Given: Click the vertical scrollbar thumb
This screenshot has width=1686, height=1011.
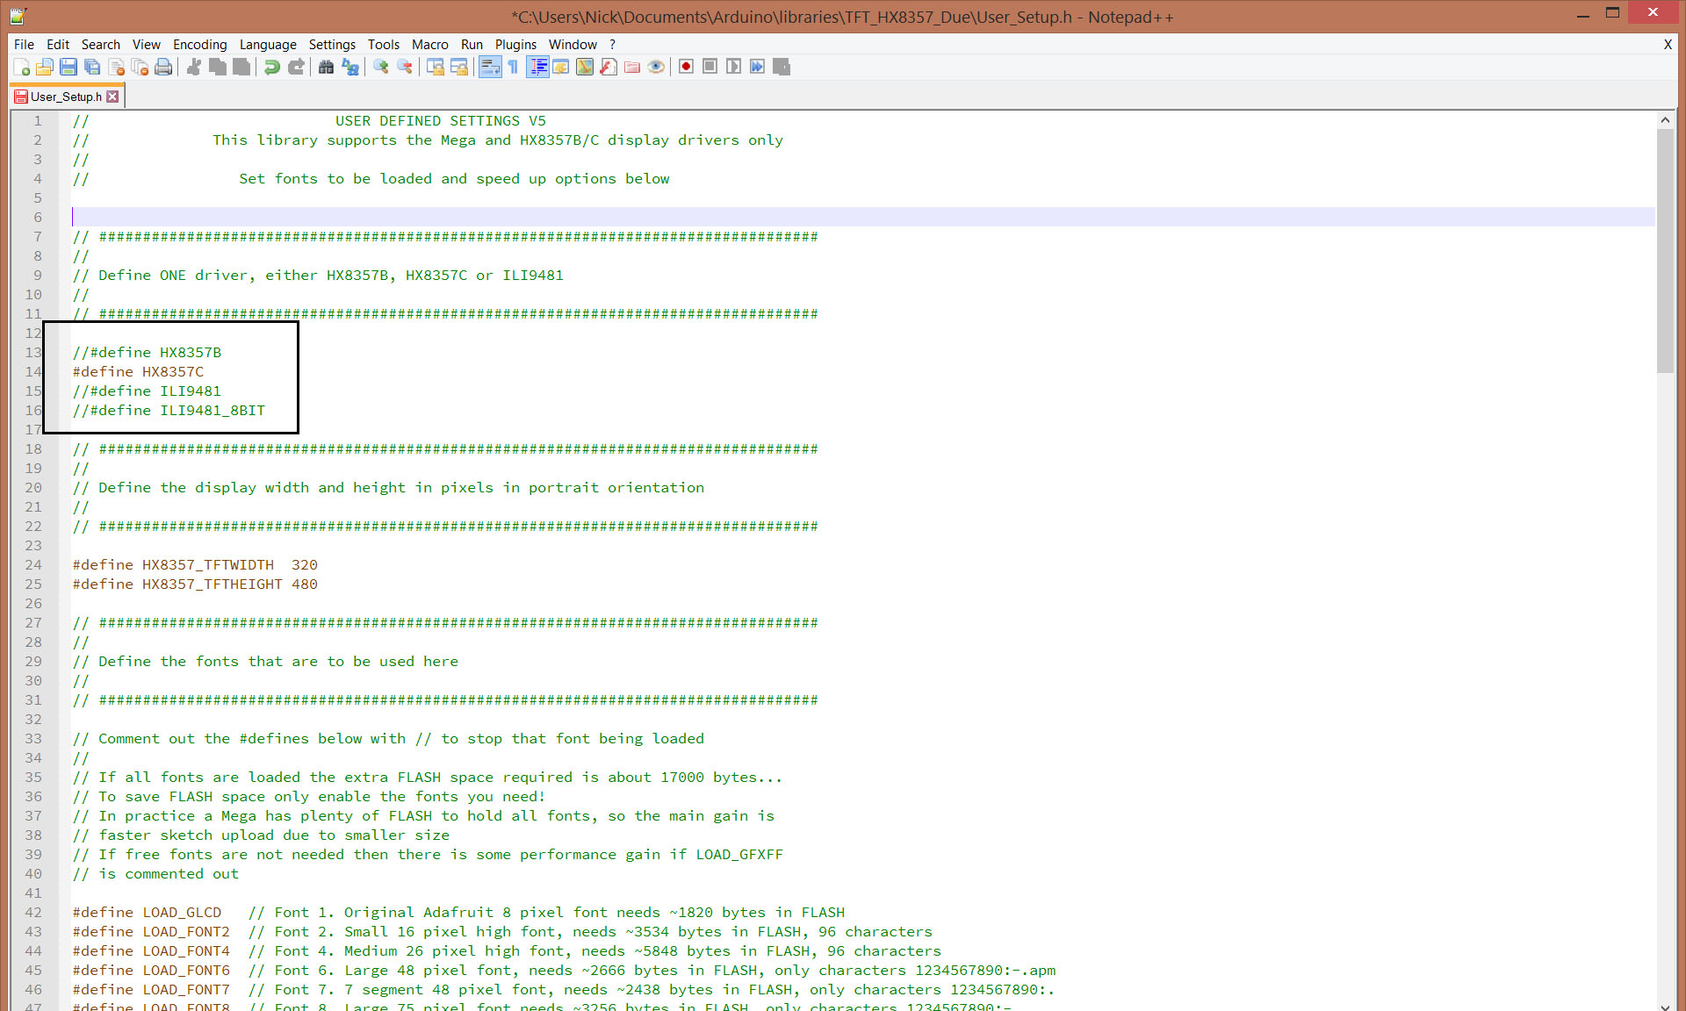Looking at the screenshot, I should [x=1665, y=250].
